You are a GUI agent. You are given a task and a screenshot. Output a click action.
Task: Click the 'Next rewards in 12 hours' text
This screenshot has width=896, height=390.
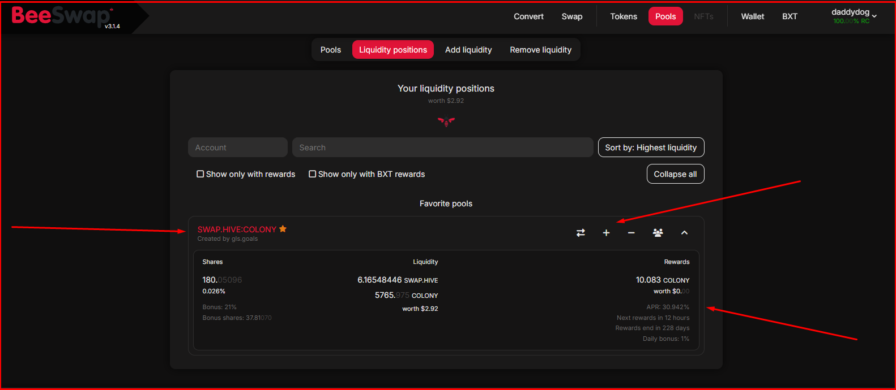coord(653,318)
